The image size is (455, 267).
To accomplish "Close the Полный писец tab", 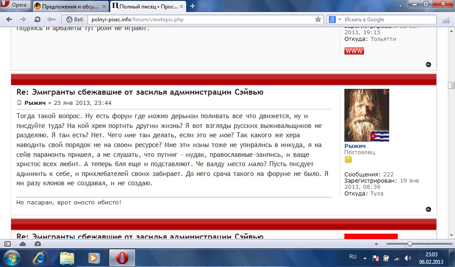I will click(181, 6).
